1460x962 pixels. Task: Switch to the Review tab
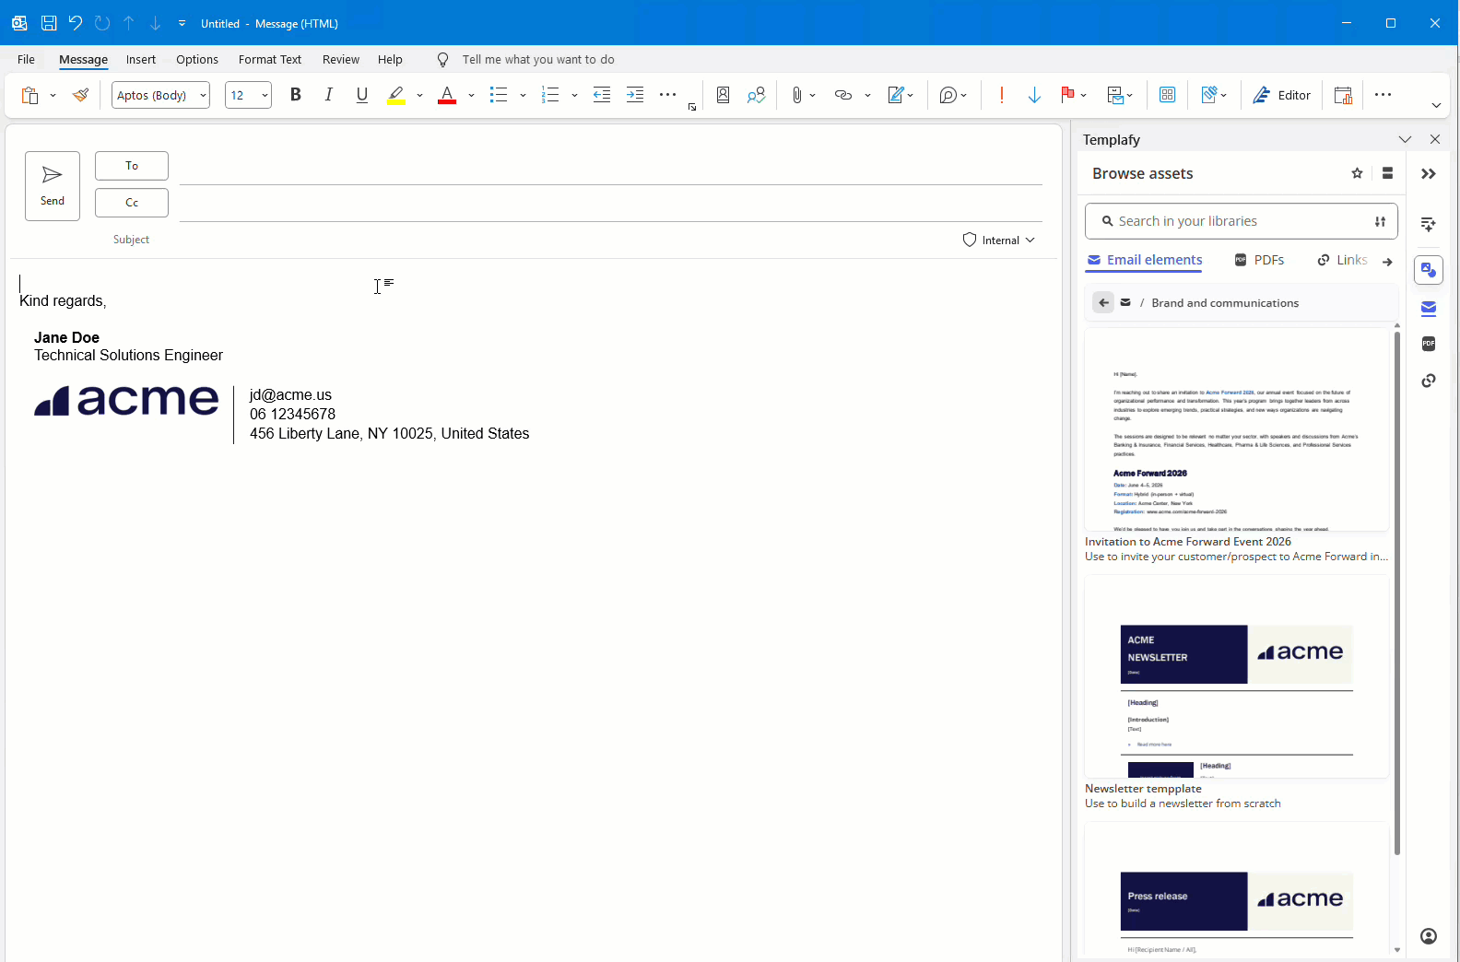pos(341,59)
